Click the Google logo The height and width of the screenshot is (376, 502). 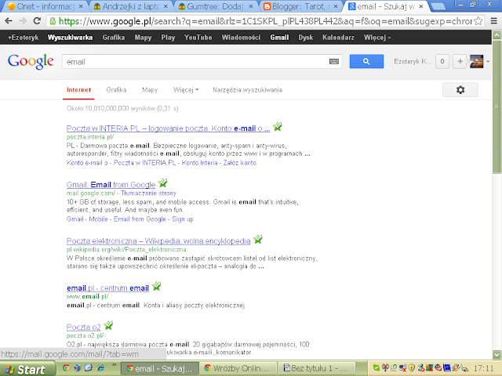[31, 61]
